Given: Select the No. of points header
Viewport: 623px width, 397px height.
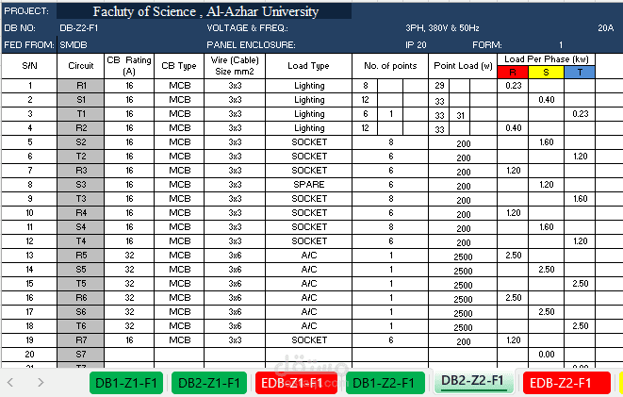Looking at the screenshot, I should 390,66.
